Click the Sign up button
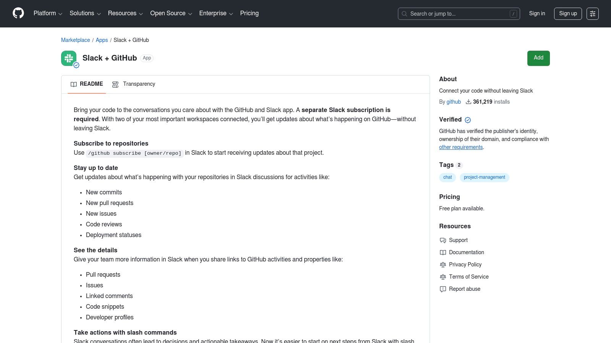Image resolution: width=611 pixels, height=343 pixels. click(x=568, y=14)
